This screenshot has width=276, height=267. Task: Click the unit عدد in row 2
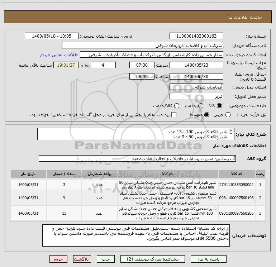[x=99, y=198]
